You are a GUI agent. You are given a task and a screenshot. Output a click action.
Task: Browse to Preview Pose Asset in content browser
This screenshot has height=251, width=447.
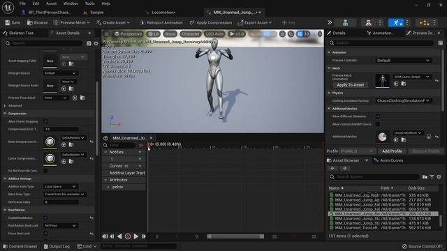[82, 98]
